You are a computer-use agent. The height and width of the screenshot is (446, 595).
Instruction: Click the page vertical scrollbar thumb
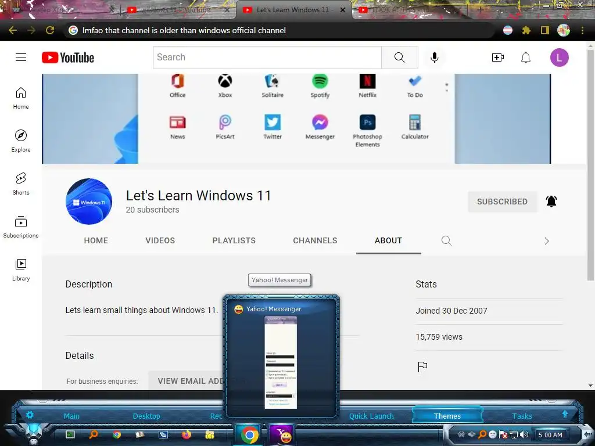pyautogui.click(x=590, y=165)
